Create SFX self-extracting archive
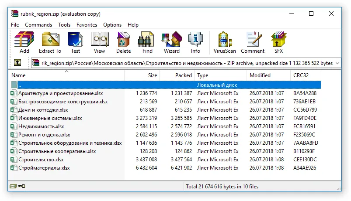This screenshot has width=351, height=201. pos(278,42)
